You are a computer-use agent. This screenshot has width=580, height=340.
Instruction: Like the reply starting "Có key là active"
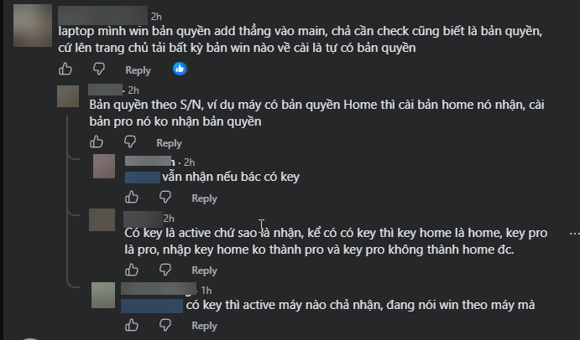click(x=132, y=270)
